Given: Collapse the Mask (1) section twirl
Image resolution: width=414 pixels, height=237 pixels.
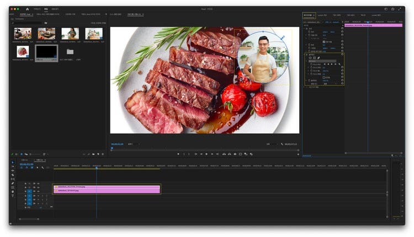Looking at the screenshot, I should (306, 61).
